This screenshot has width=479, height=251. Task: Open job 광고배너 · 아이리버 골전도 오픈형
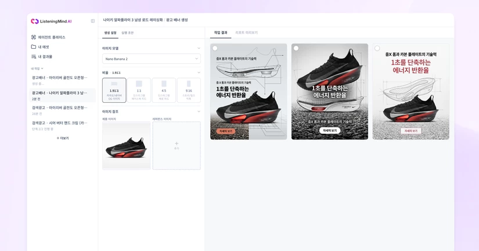click(62, 80)
